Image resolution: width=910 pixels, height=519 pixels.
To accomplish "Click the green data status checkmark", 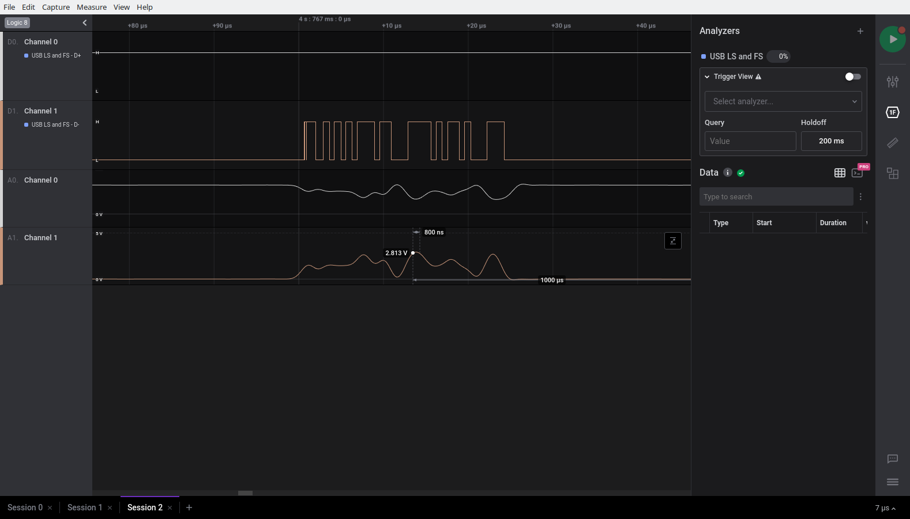I will click(x=741, y=173).
